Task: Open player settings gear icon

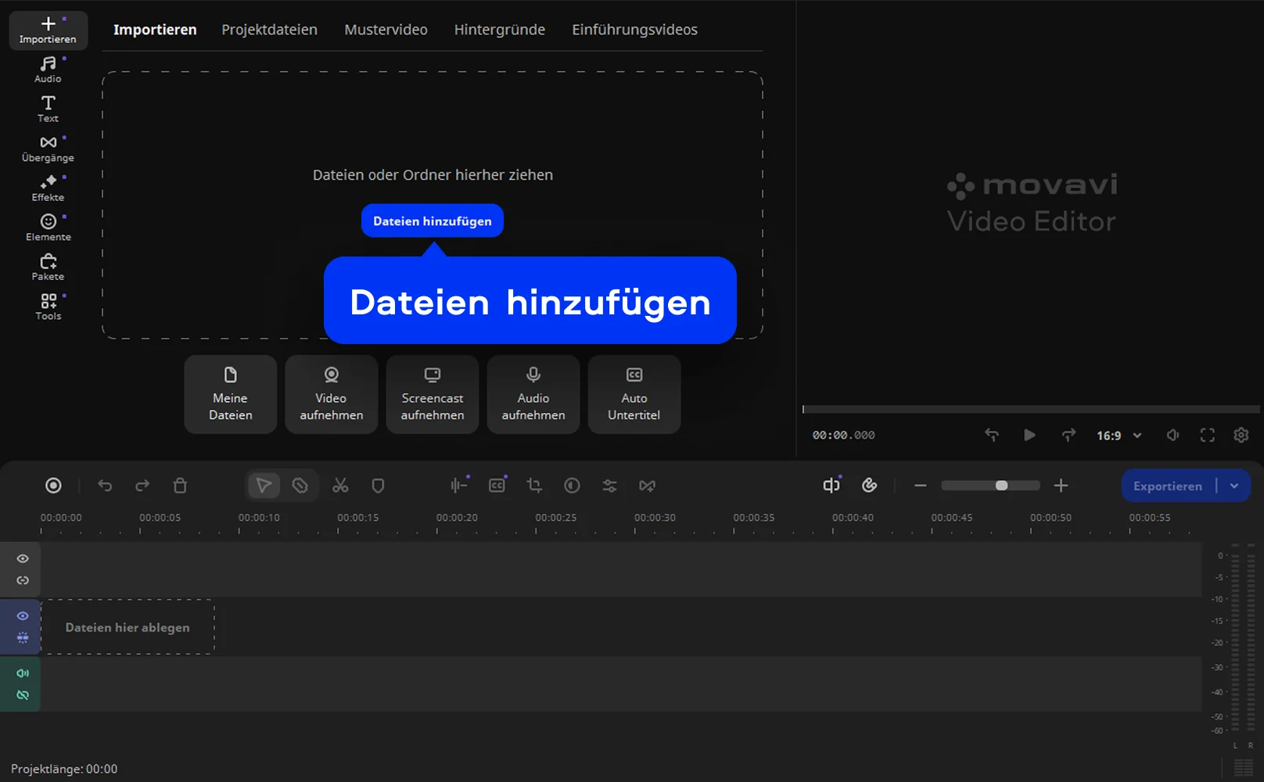Action: click(x=1241, y=436)
